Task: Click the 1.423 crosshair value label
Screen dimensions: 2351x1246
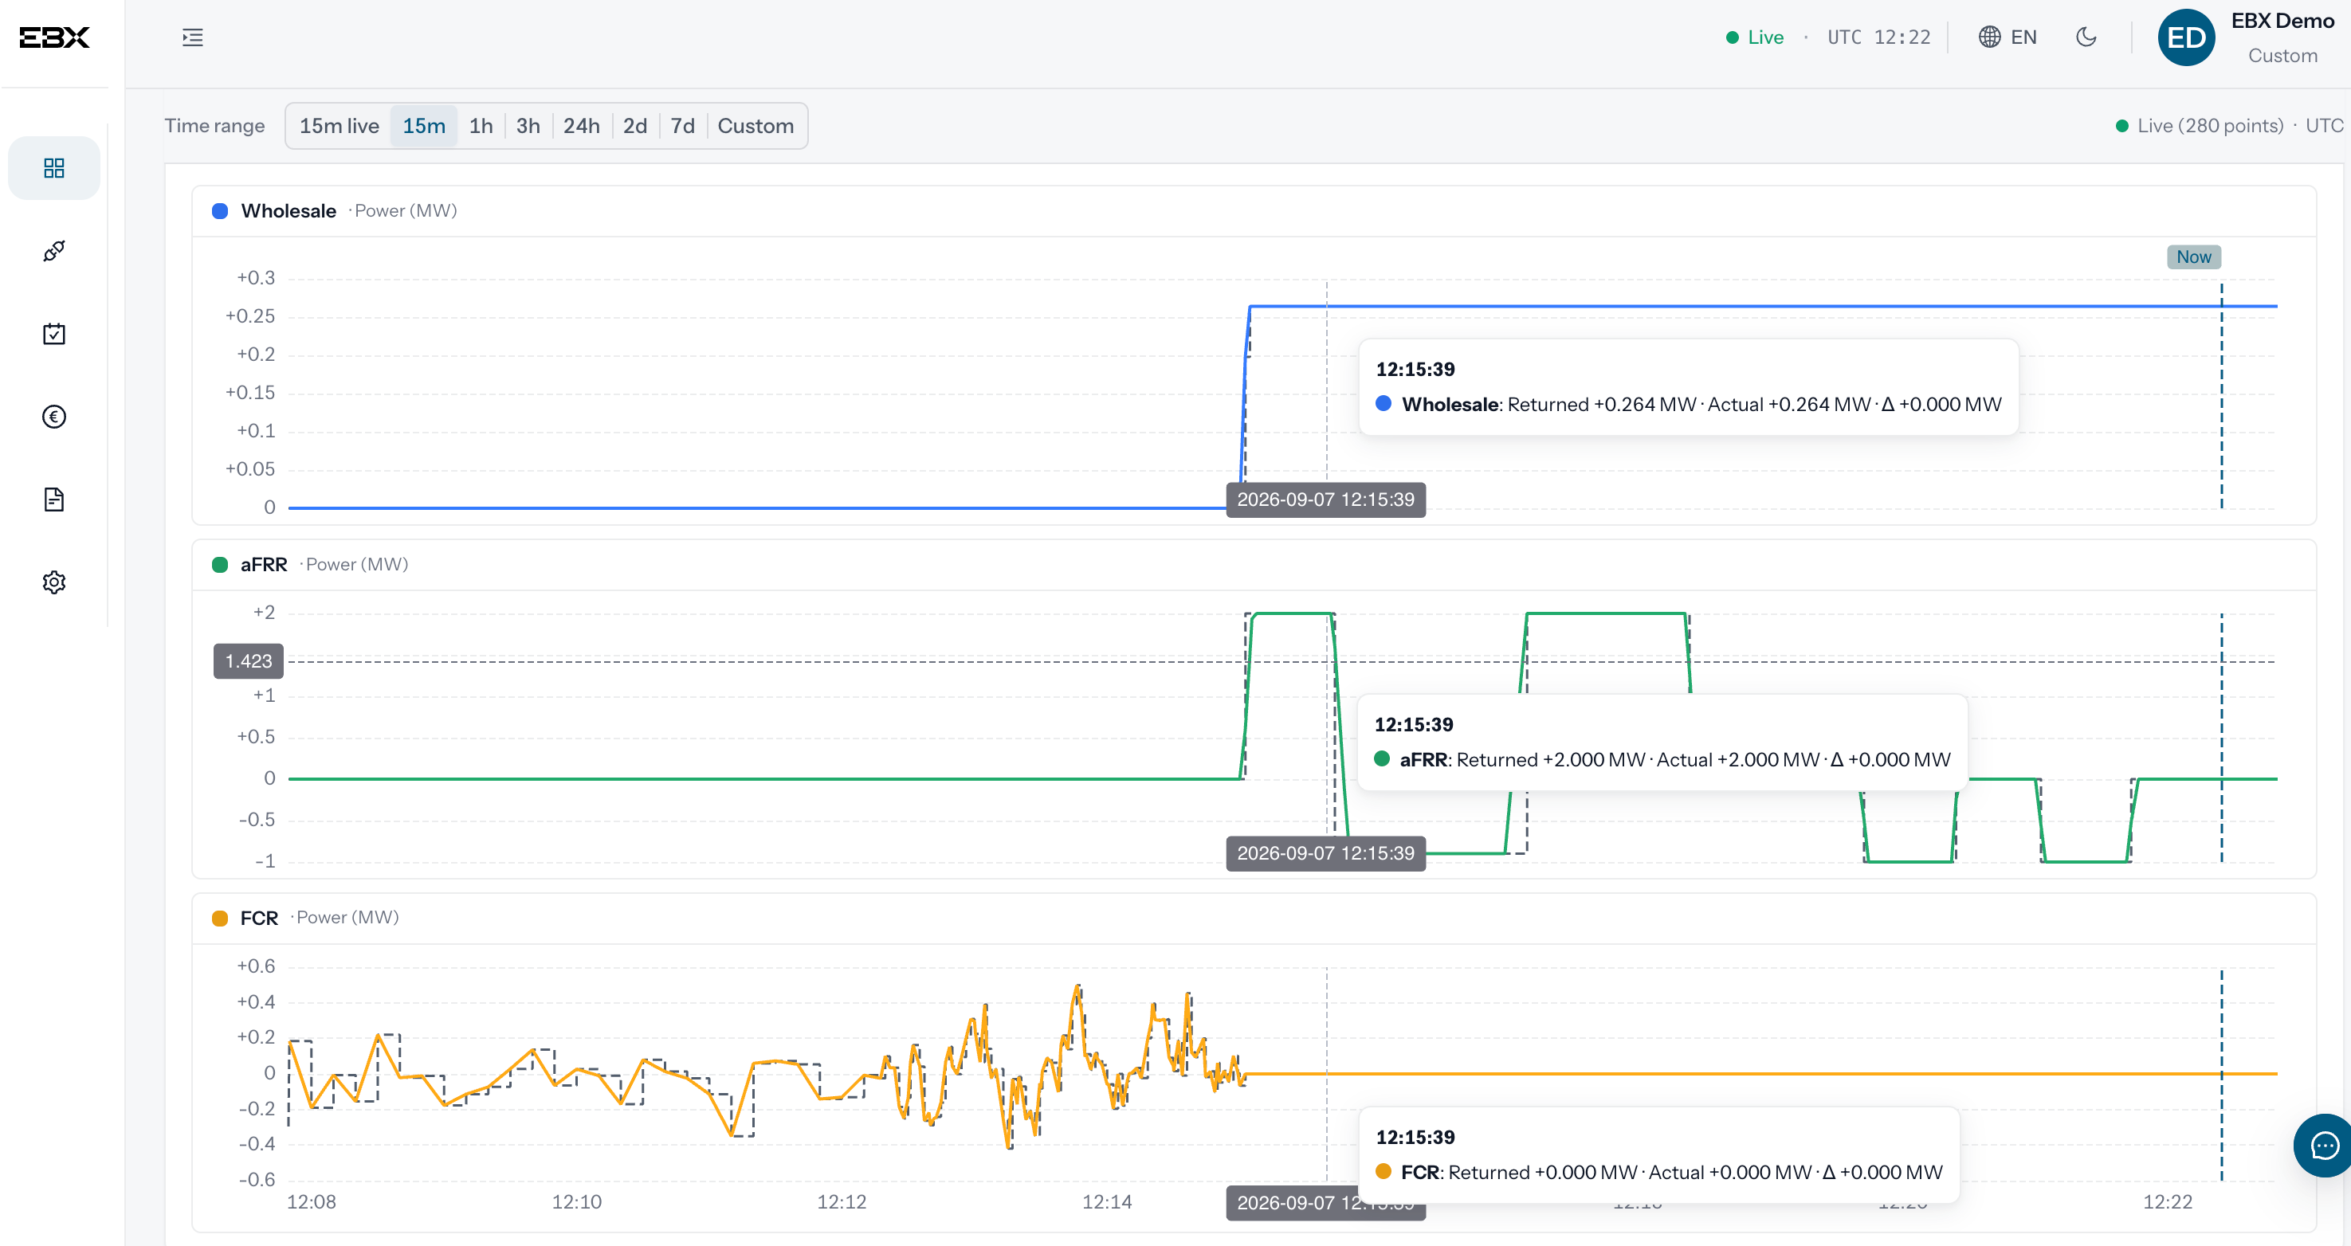Action: point(248,661)
